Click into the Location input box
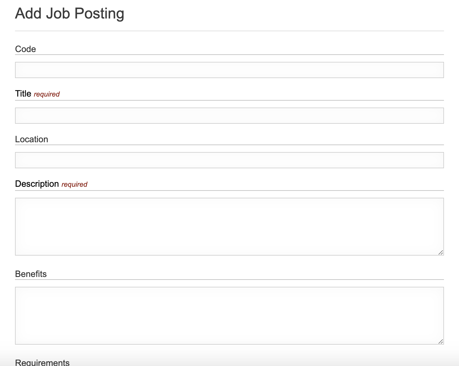The width and height of the screenshot is (459, 366). 229,160
